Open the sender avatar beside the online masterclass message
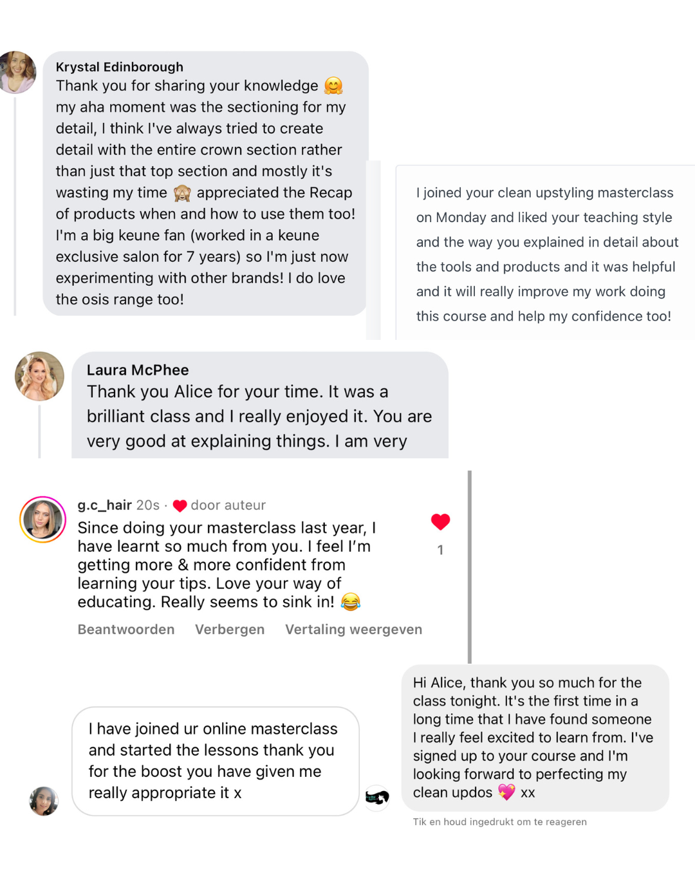 [44, 801]
